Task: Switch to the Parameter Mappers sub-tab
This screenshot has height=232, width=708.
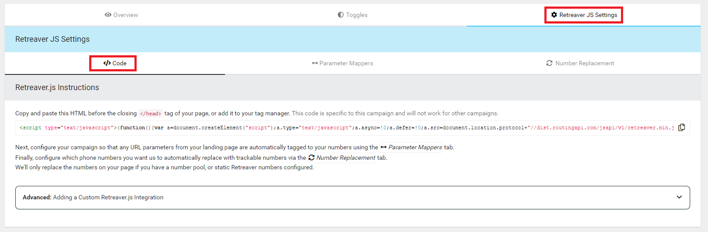Action: (x=342, y=63)
